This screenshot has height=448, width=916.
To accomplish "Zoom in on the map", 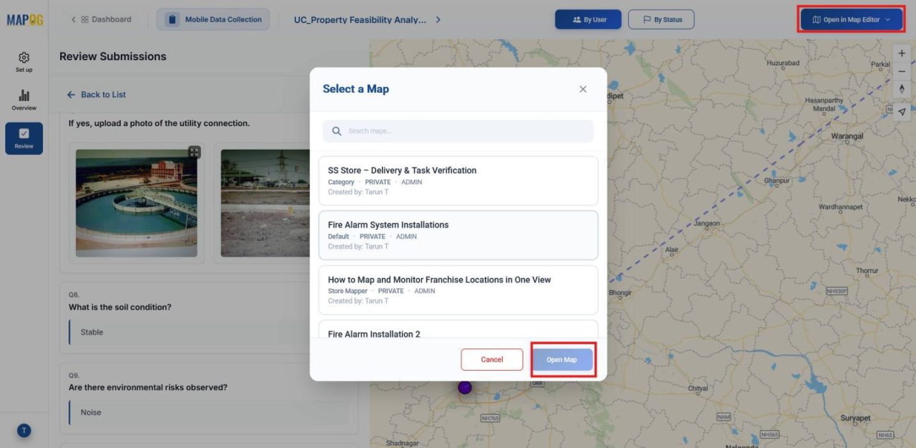I will 901,53.
